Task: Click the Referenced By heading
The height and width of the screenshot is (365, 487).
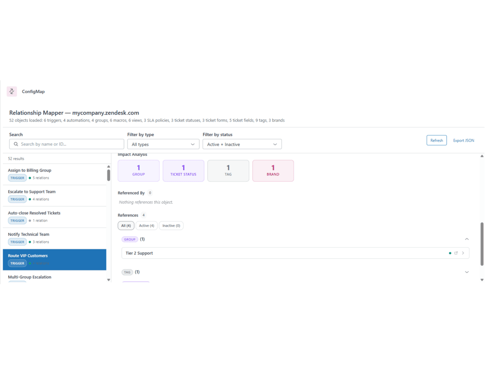Action: click(x=131, y=193)
